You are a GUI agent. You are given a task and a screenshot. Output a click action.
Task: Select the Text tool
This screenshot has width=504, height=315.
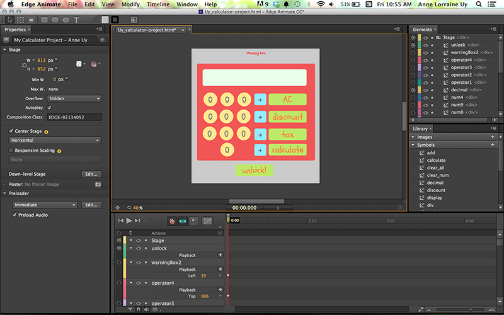click(x=76, y=20)
